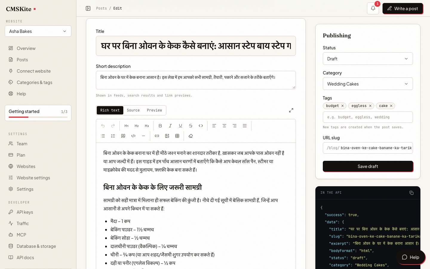Open the Category dropdown showing Wedding Cakes
This screenshot has width=430, height=269.
pos(368,84)
